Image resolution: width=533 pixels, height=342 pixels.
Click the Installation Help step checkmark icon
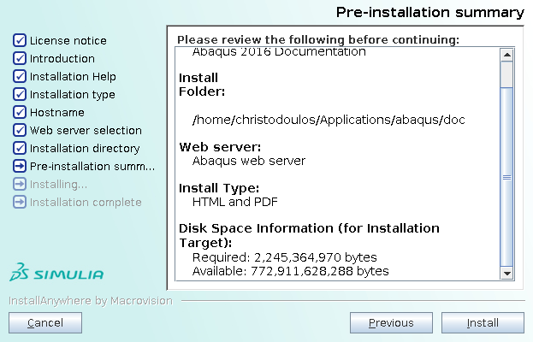pyautogui.click(x=20, y=76)
